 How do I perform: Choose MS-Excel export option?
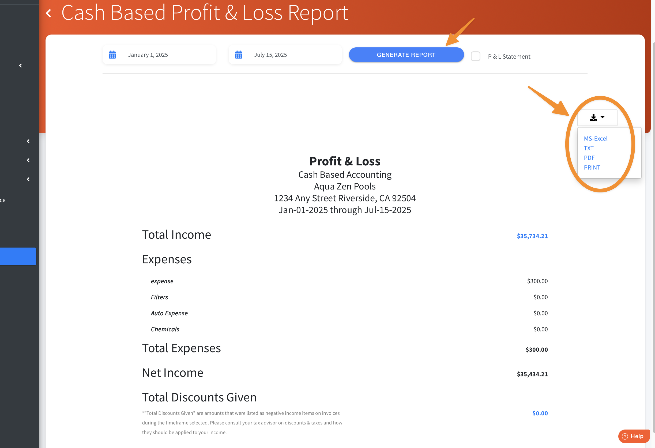click(x=596, y=139)
